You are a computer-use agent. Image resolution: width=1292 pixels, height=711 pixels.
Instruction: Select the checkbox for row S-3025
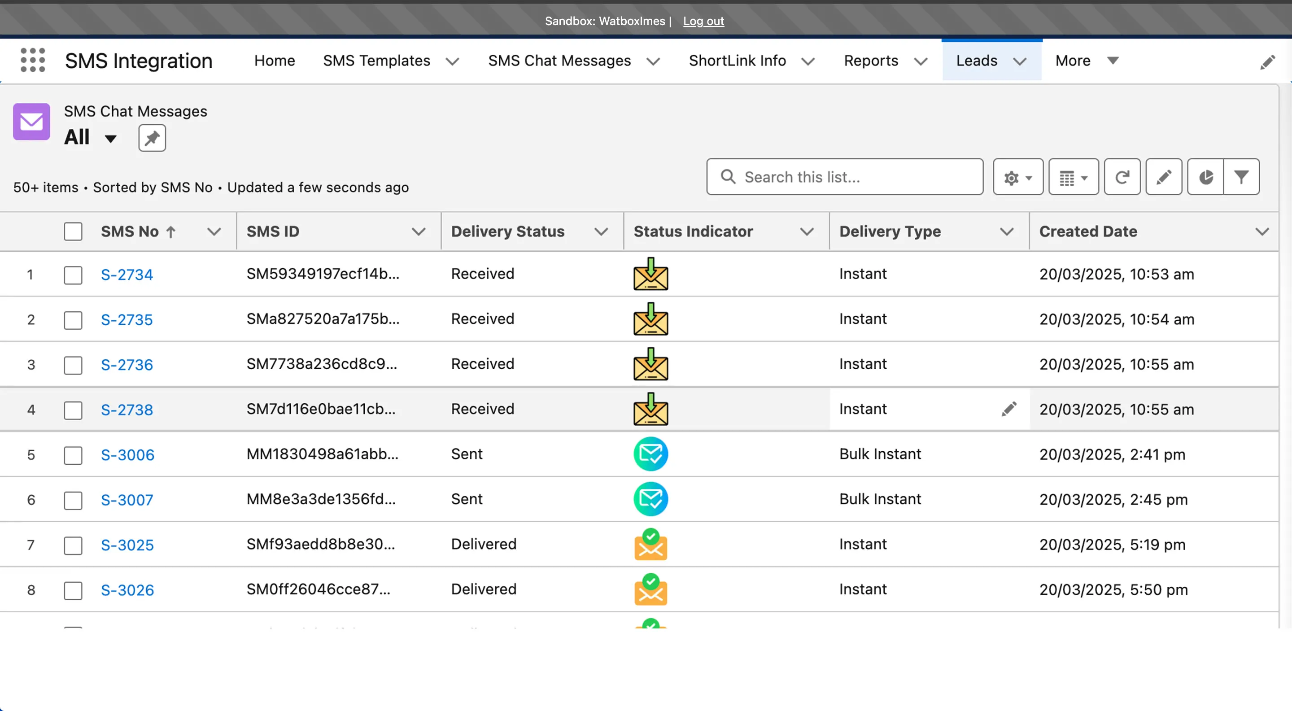(73, 545)
